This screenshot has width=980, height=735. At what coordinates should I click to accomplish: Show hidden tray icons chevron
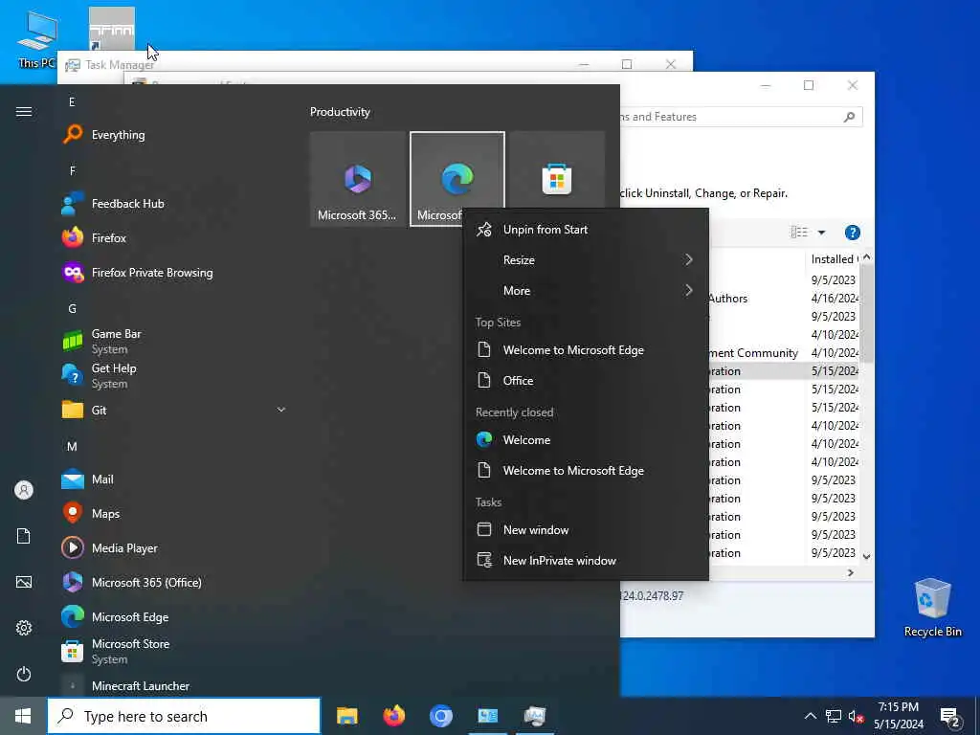[810, 716]
